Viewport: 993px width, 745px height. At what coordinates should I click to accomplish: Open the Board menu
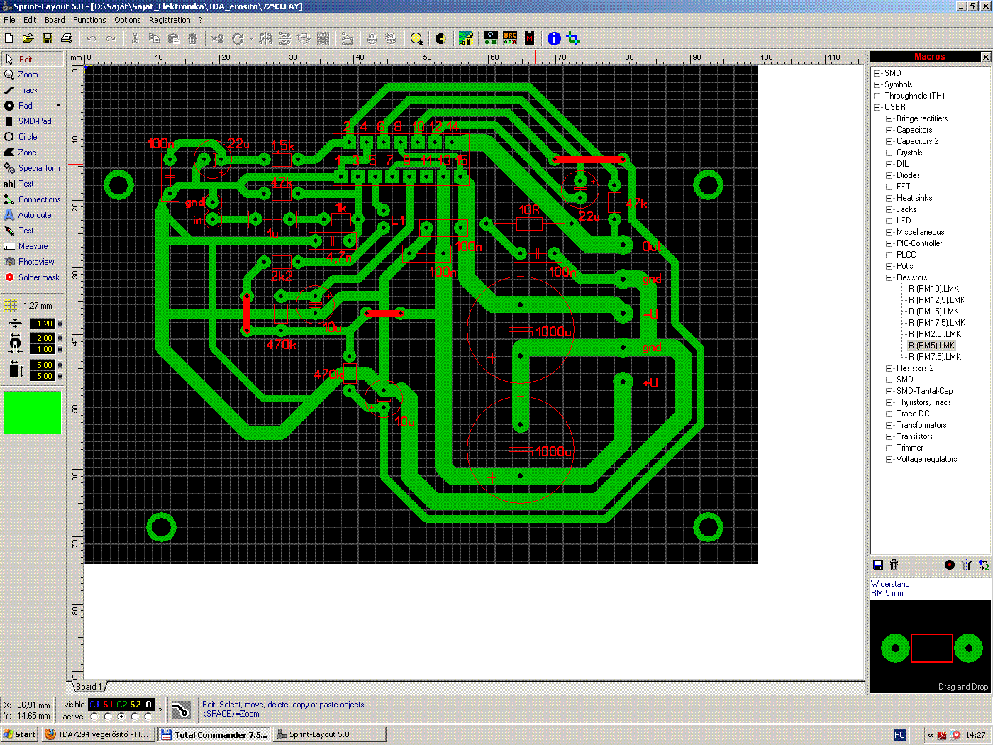click(x=55, y=20)
